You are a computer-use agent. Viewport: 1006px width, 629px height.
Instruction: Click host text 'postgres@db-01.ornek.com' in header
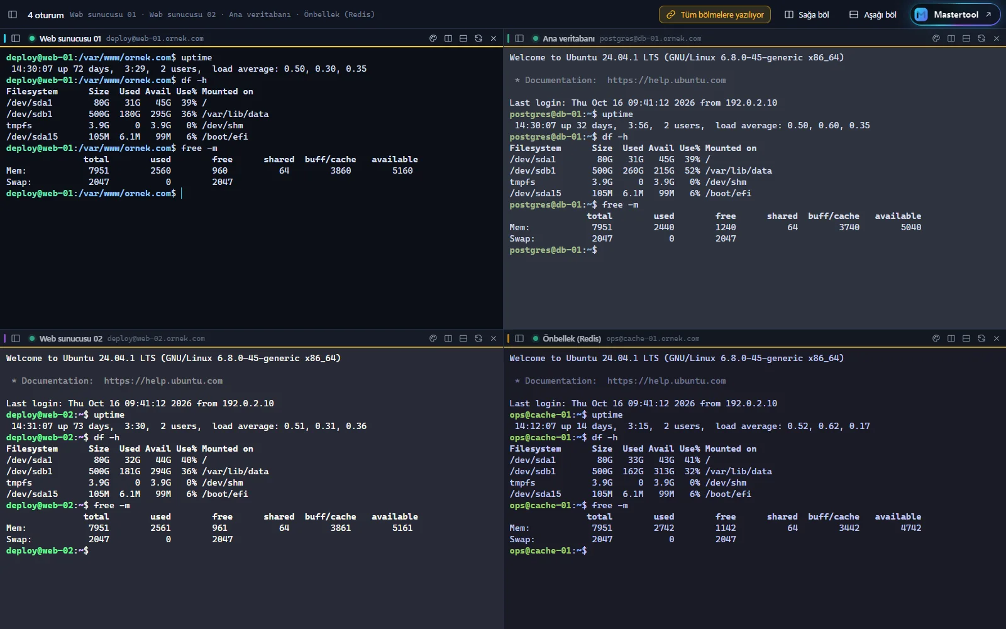650,38
